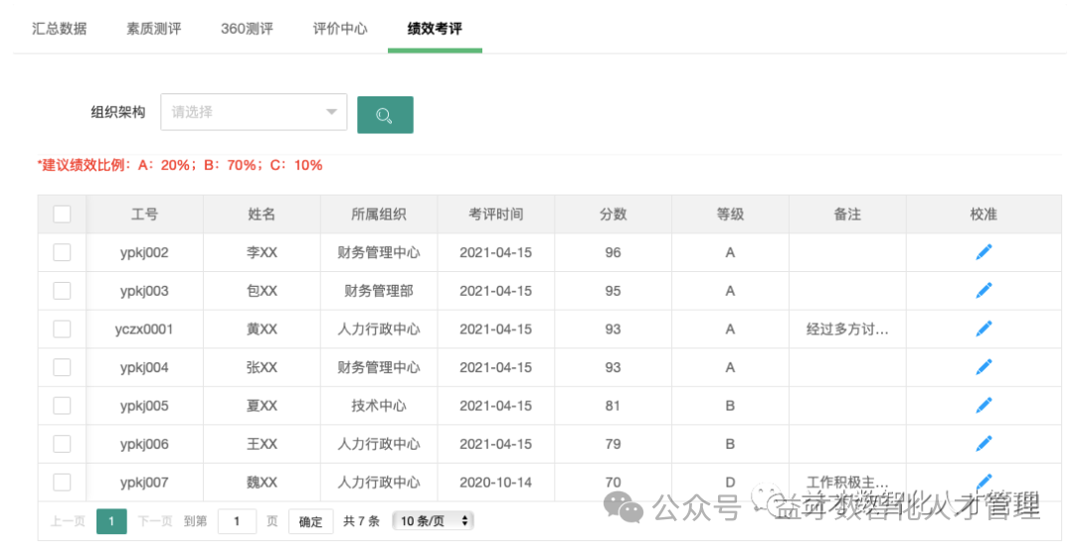The height and width of the screenshot is (550, 1074).
Task: Edit calibration pencil for ypkj006 row
Action: tap(984, 444)
